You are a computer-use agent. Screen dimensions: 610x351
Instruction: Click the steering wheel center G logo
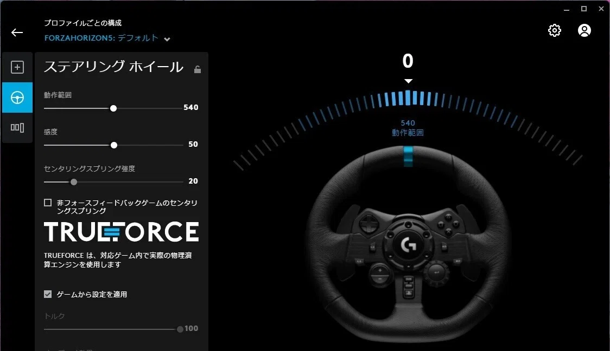409,245
